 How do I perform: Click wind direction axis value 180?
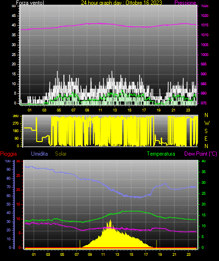tap(16, 131)
